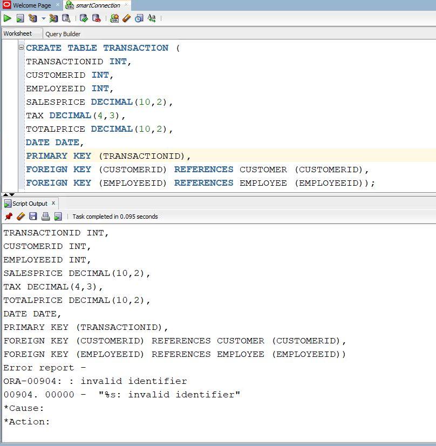436x446 pixels.
Task: Click the SQL Tuning Advisor icon
Action: point(66,18)
